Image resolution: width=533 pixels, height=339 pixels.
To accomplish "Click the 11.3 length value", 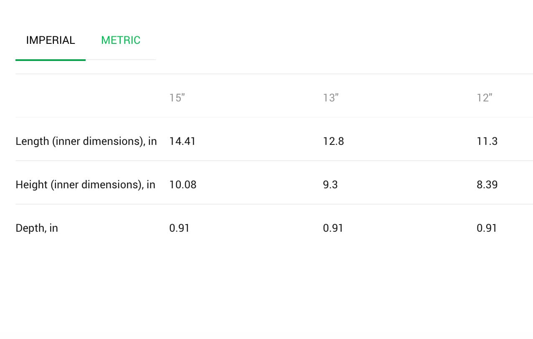I will click(487, 141).
